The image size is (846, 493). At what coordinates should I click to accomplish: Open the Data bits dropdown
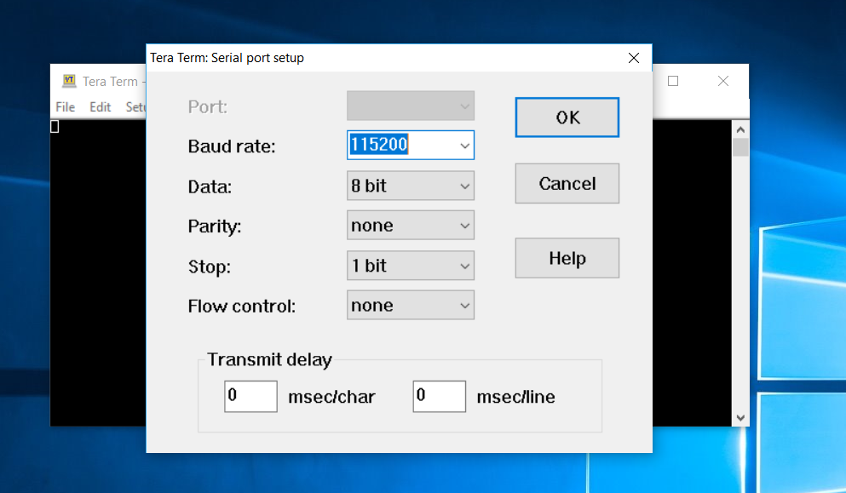coord(411,186)
